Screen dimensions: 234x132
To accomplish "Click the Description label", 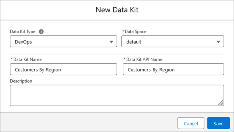I will [x=21, y=81].
